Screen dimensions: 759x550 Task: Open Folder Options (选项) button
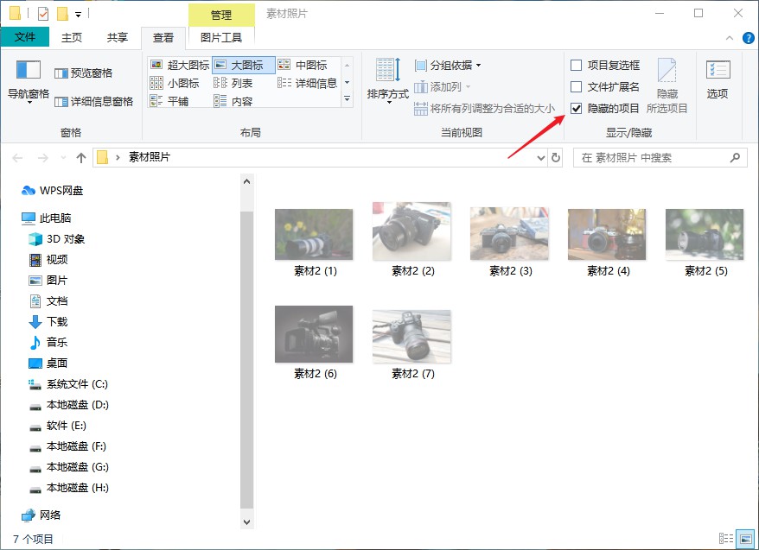(718, 79)
